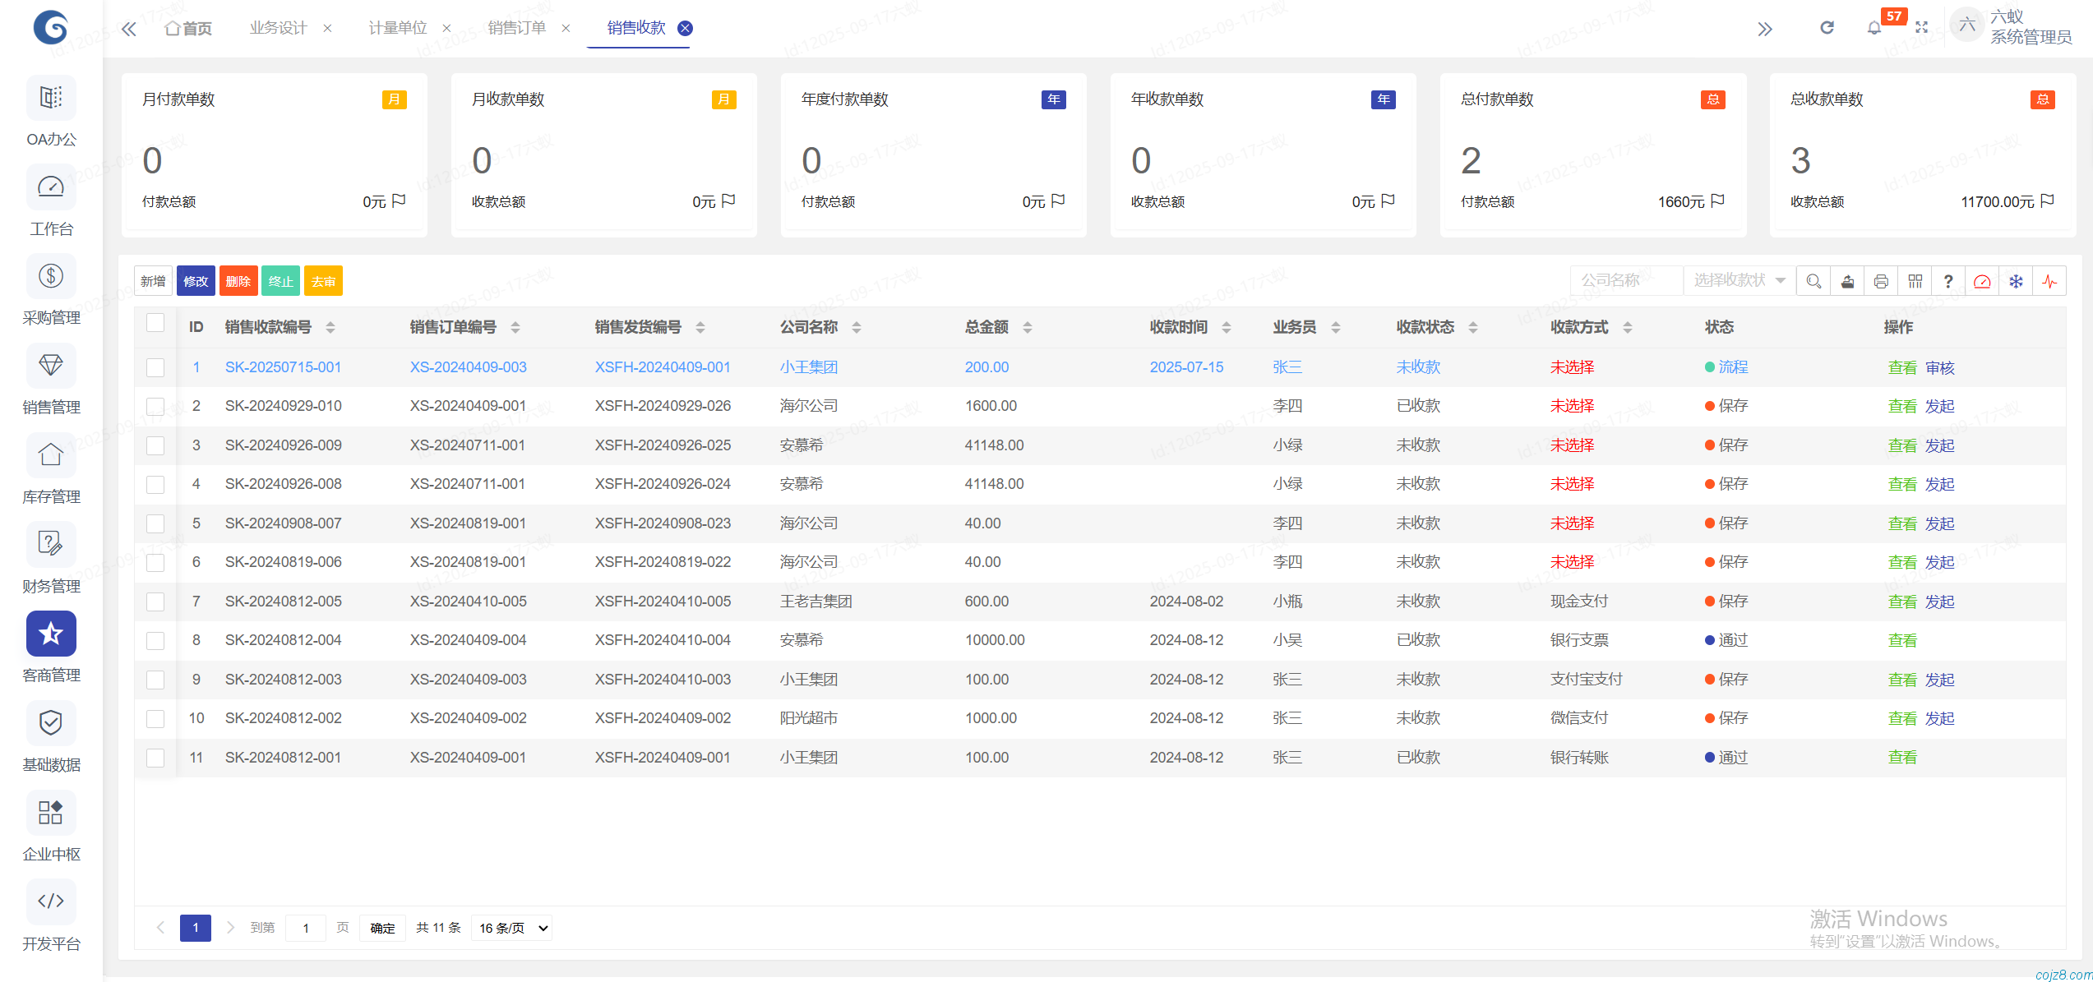Open the 16 条/页 page size dropdown
The height and width of the screenshot is (982, 2093).
tap(512, 928)
